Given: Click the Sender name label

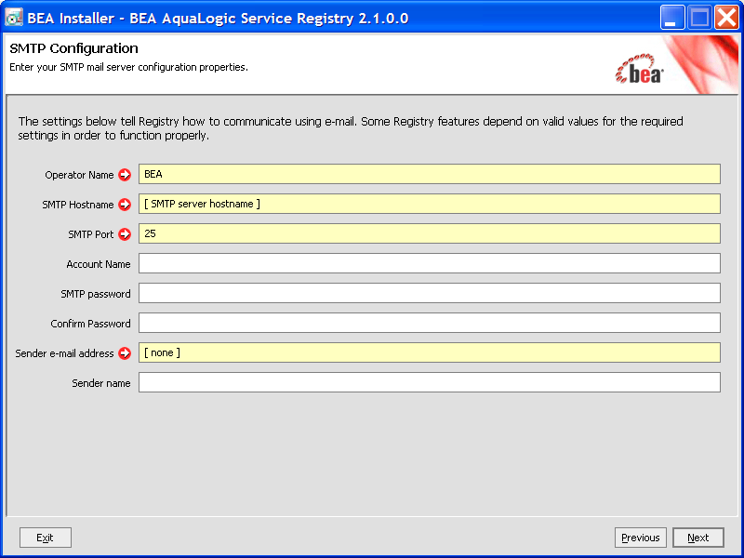Looking at the screenshot, I should 101,383.
